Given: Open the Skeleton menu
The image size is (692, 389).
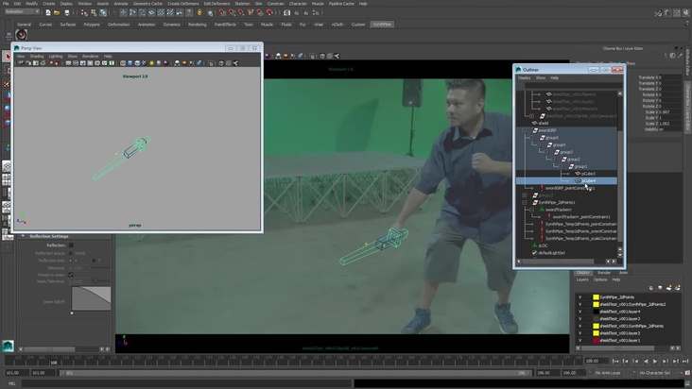Looking at the screenshot, I should click(242, 4).
